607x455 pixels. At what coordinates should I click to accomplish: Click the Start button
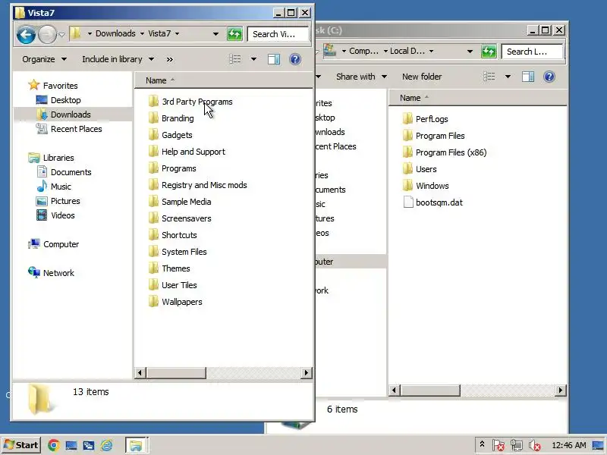coord(21,445)
